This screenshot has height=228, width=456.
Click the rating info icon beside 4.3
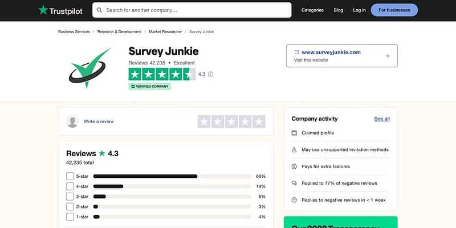[211, 74]
